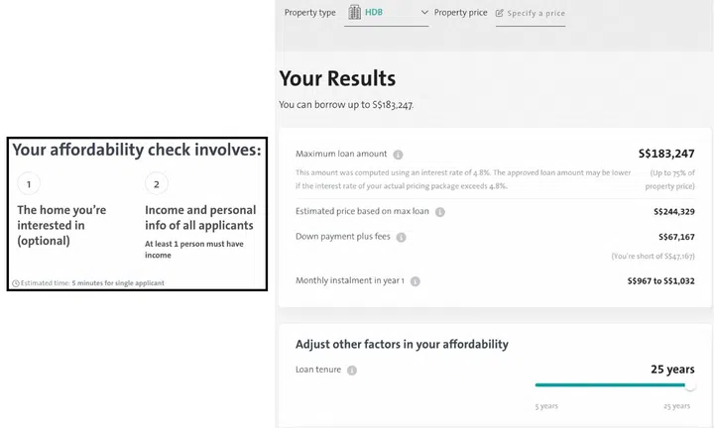Image resolution: width=714 pixels, height=428 pixels.
Task: Click info icon beside Maximum loan amount
Action: tap(398, 155)
